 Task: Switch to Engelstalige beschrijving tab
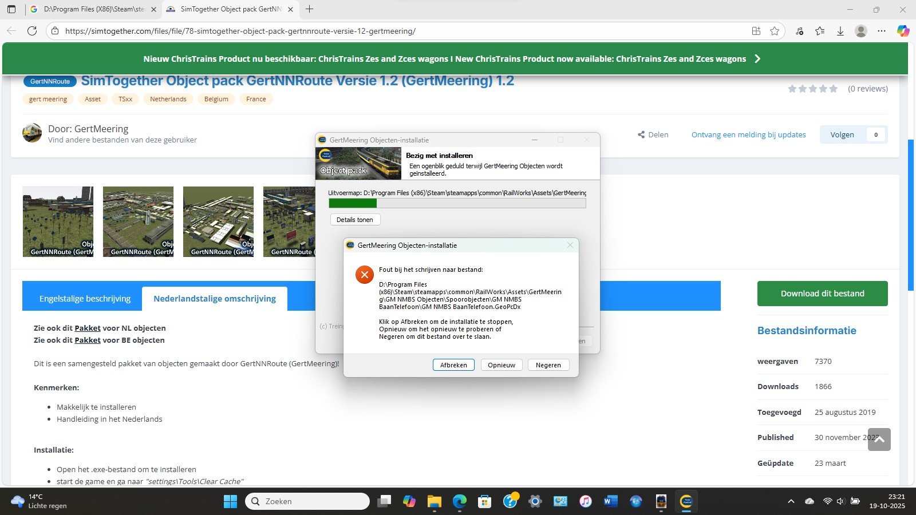click(x=85, y=299)
